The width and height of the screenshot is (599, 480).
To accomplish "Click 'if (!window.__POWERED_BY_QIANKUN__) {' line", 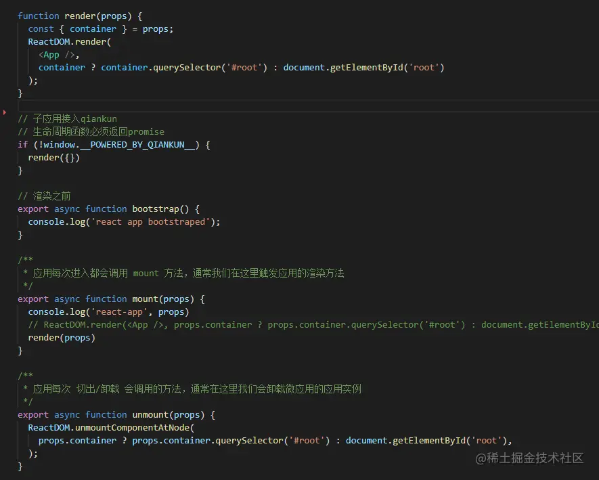I will click(x=114, y=145).
